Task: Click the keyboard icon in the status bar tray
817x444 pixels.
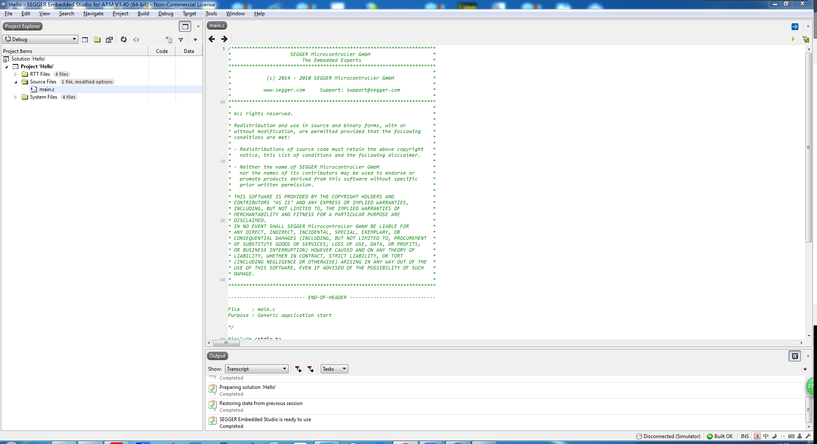Action: point(791,436)
